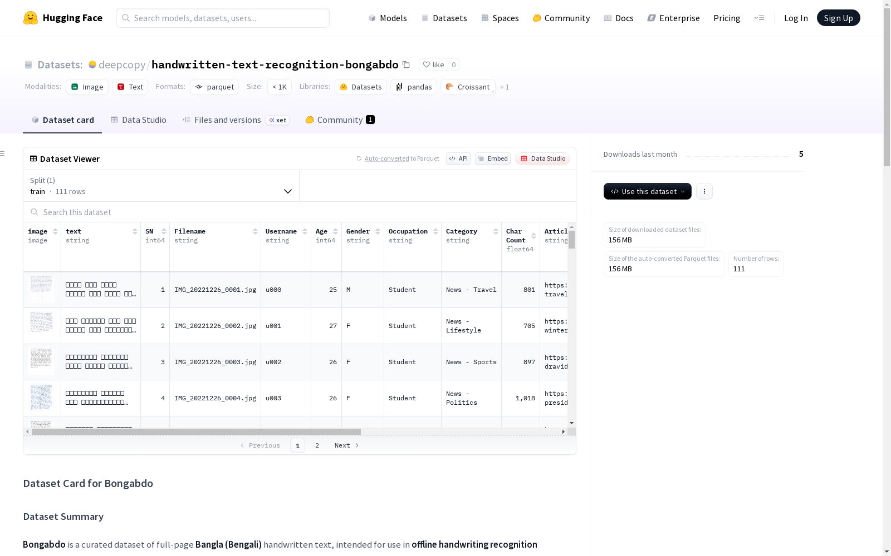
Task: Open the expanded navigation menu icon
Action: point(759,18)
